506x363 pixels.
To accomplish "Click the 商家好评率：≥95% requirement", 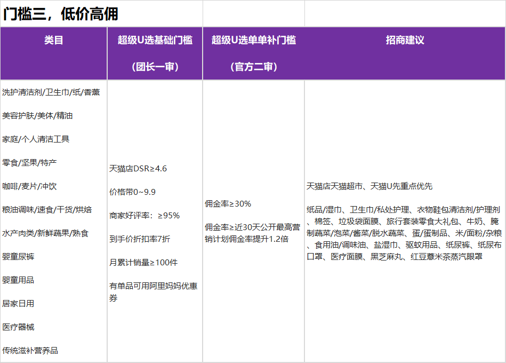I will click(144, 216).
